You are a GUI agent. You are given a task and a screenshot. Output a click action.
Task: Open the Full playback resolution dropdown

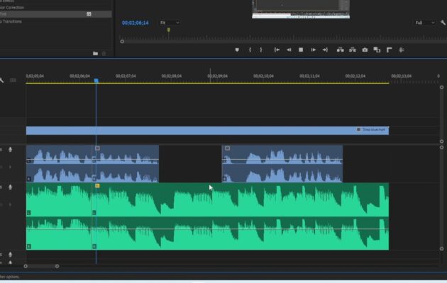[x=424, y=23]
